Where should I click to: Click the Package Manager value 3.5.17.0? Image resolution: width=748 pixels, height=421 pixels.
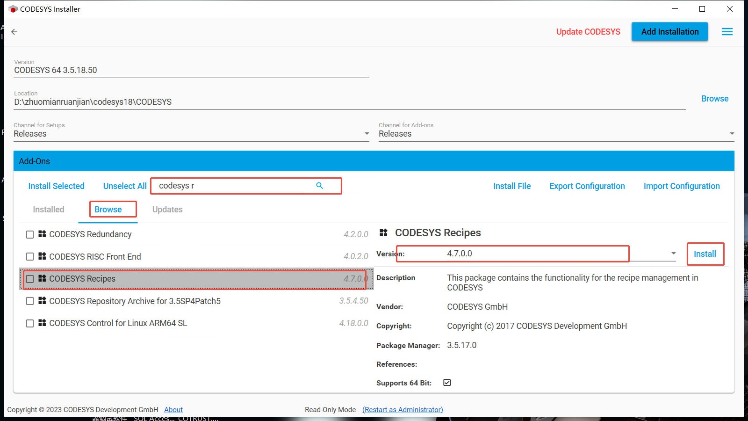(462, 345)
